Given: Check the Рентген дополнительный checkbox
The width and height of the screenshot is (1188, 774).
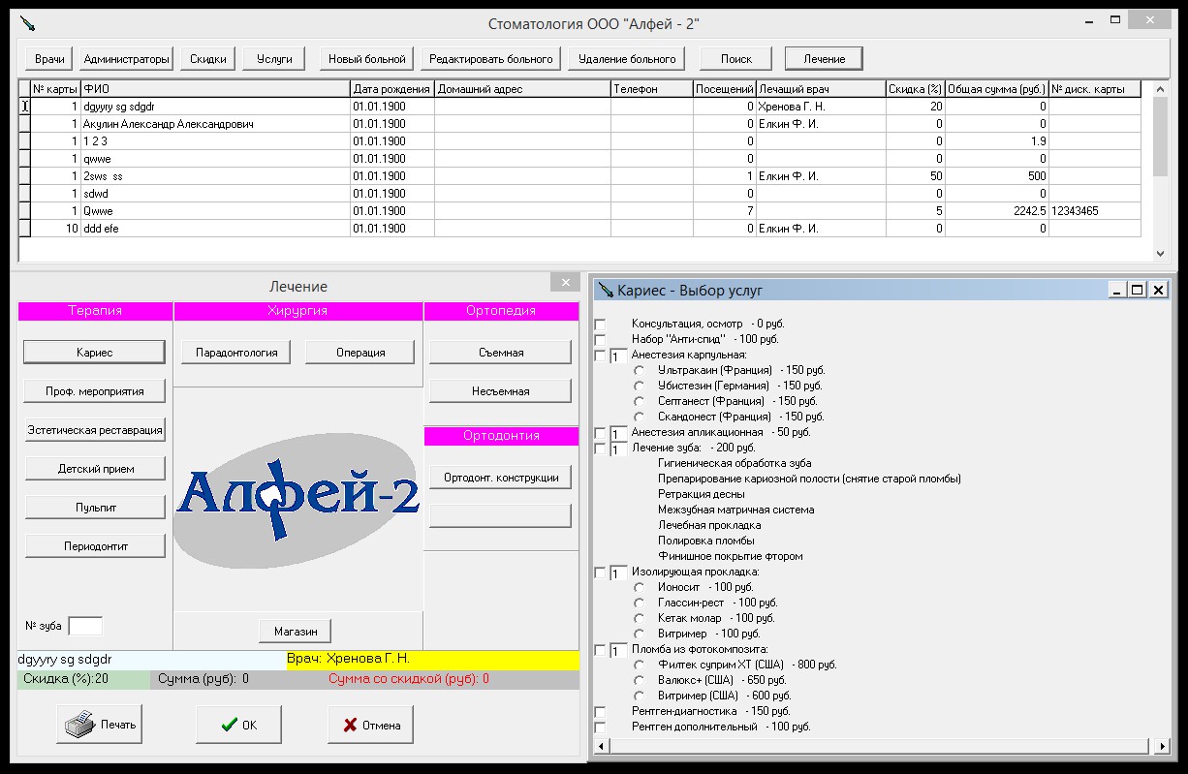Looking at the screenshot, I should tap(600, 728).
